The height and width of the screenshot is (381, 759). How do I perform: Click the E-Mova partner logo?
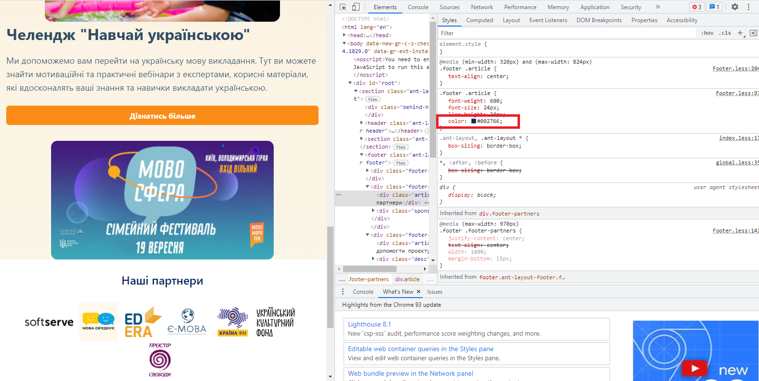coord(187,322)
